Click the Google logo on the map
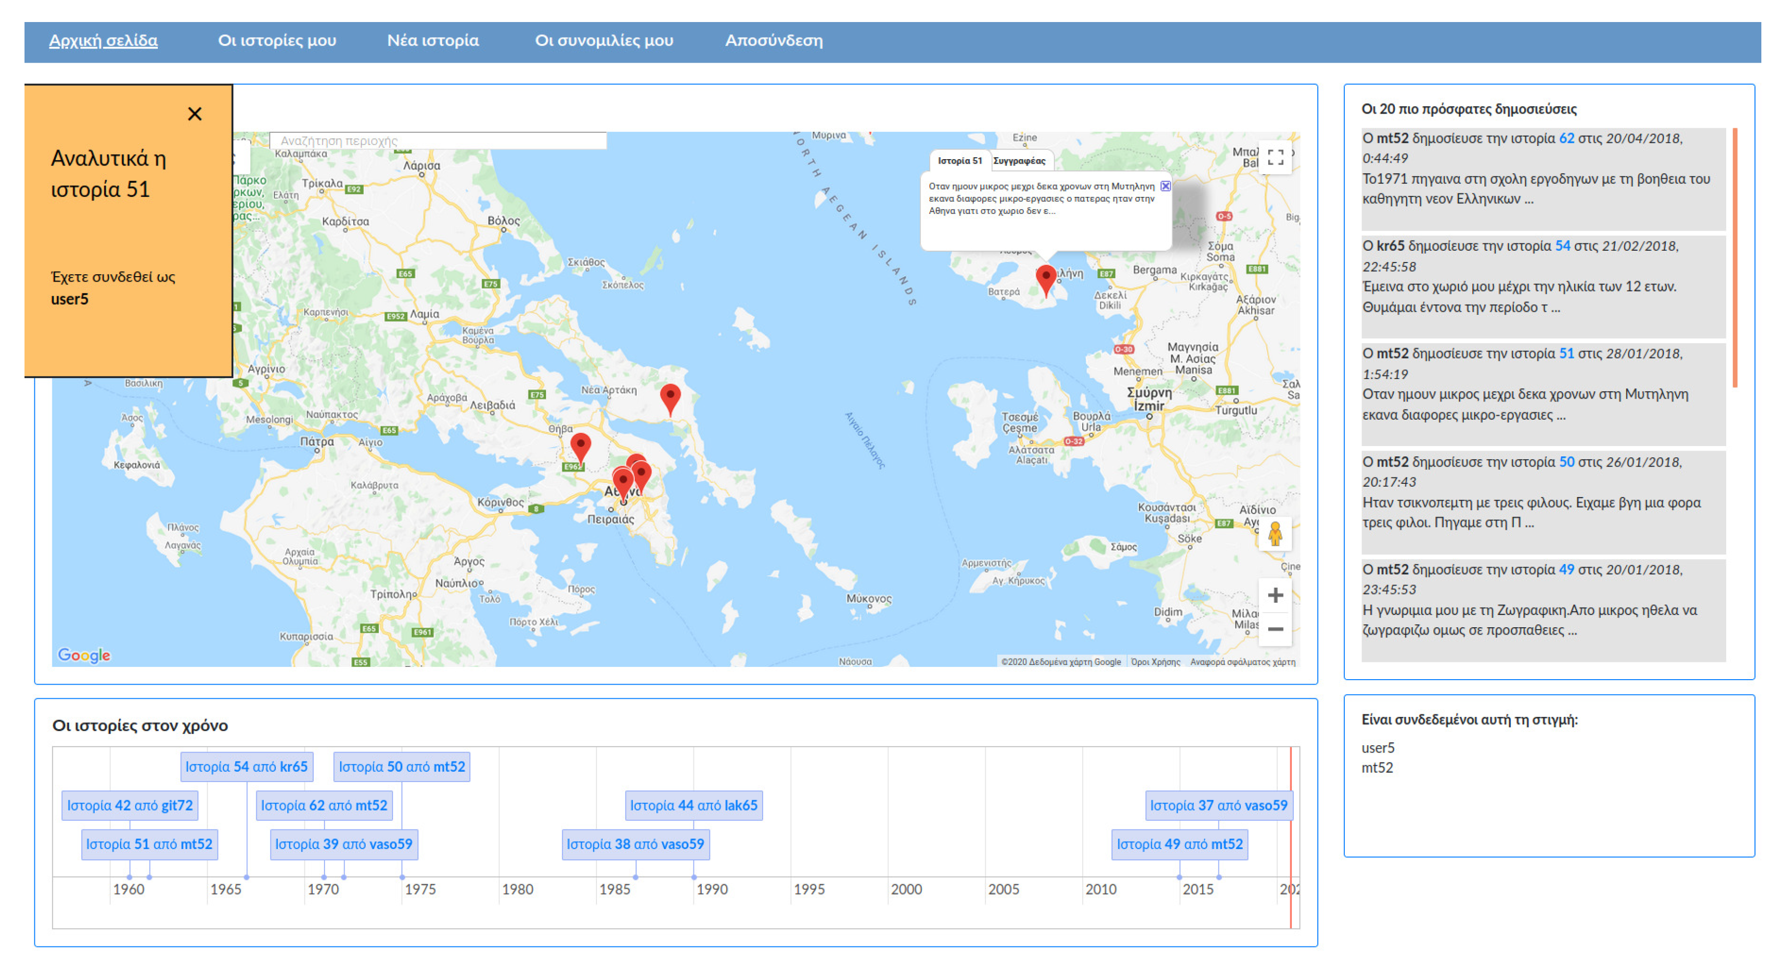 tap(84, 655)
